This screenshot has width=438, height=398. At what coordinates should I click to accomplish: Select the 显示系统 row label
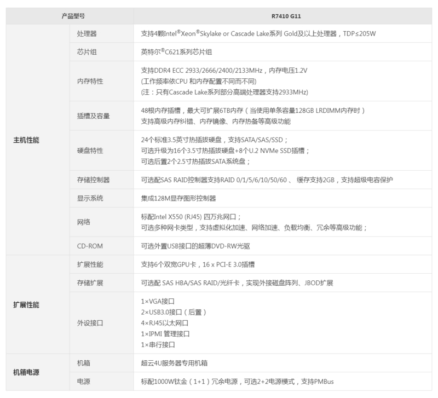pos(90,198)
